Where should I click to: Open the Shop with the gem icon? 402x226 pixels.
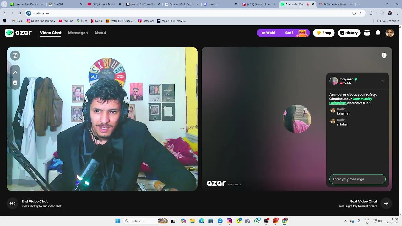point(324,33)
